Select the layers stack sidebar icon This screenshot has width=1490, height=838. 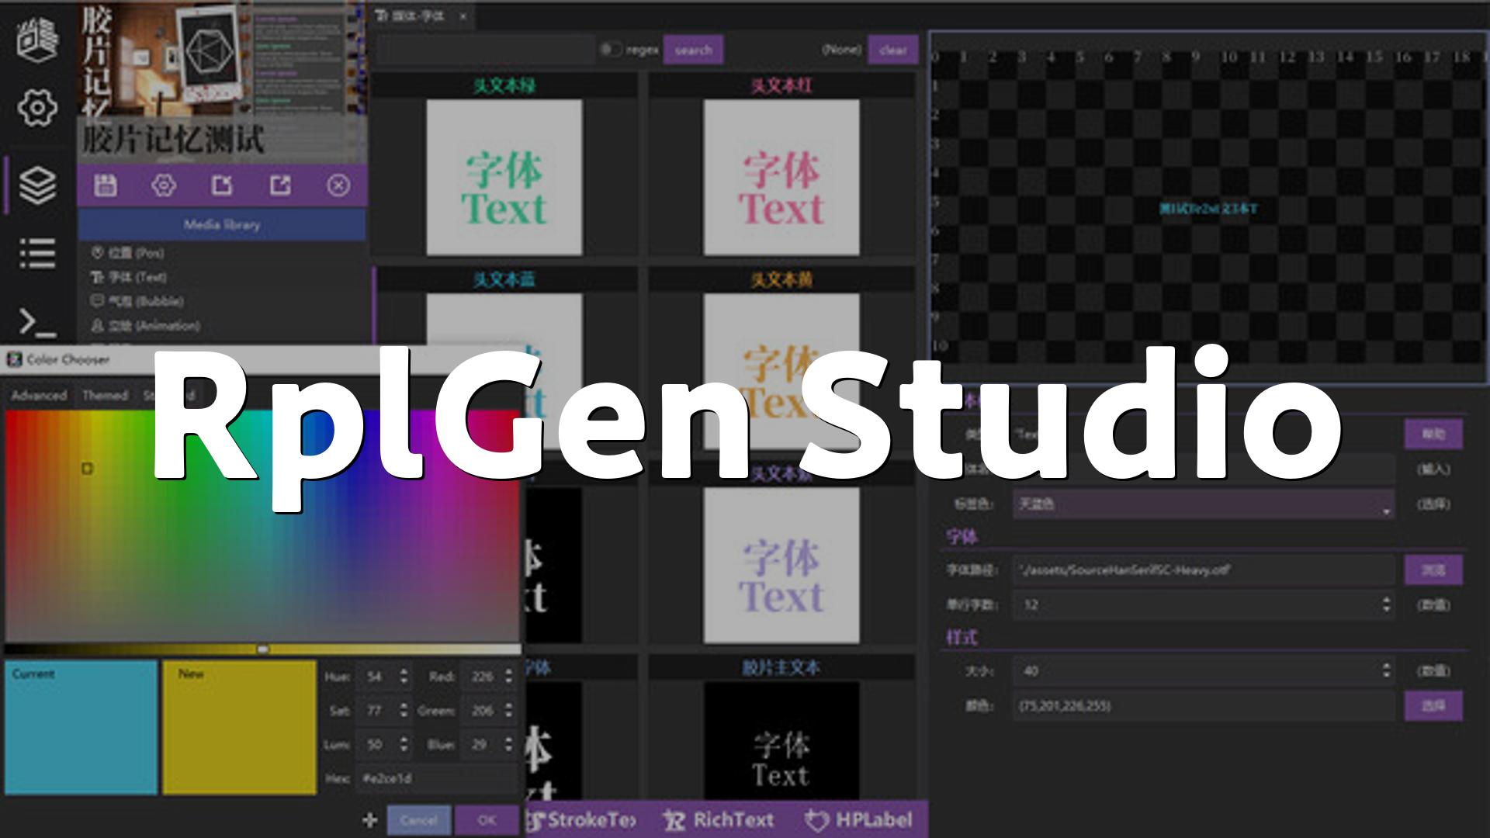[36, 185]
